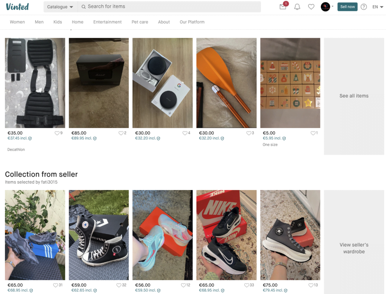Favourite the €35.00 Decathlon item

click(x=57, y=133)
